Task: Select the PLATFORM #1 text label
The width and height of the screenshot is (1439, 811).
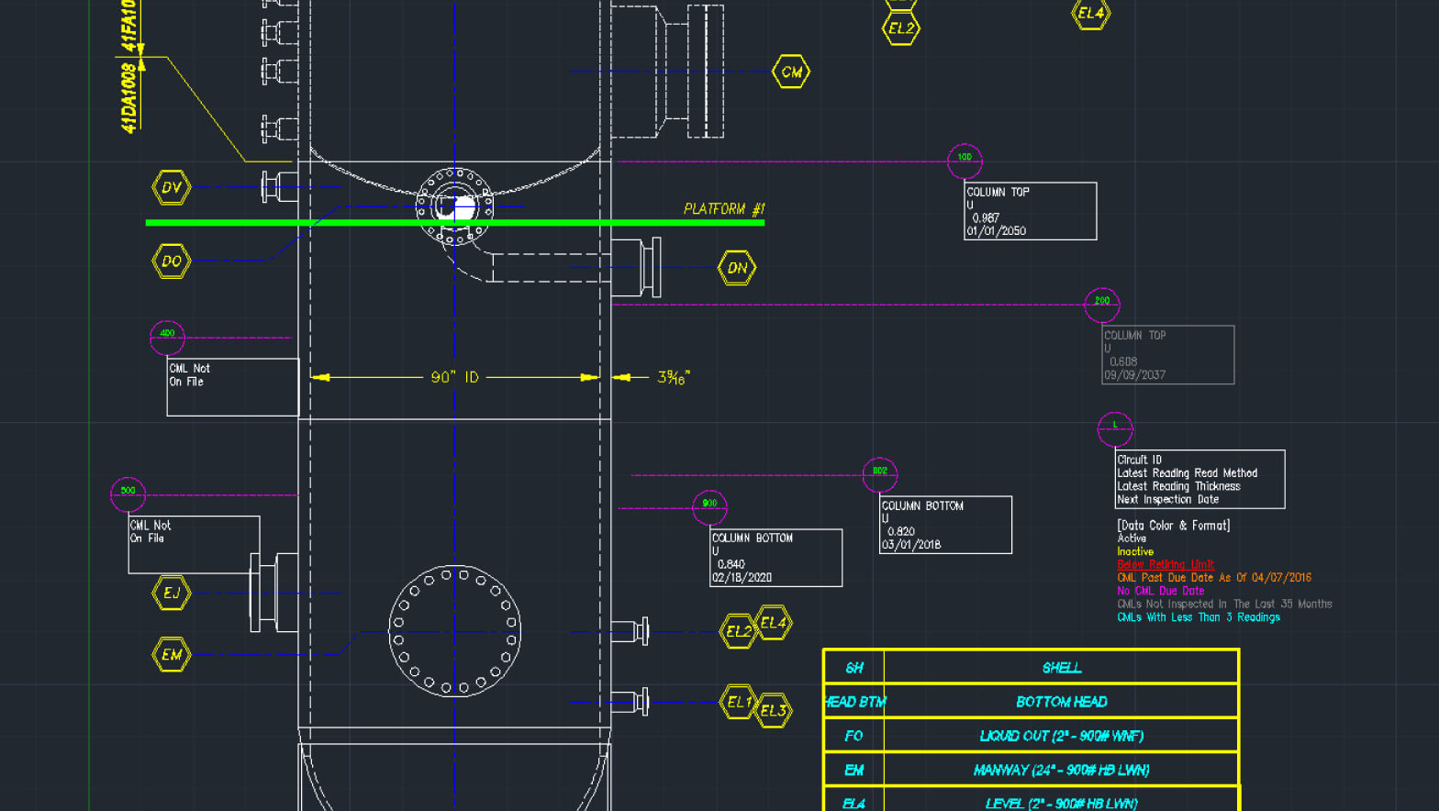Action: coord(724,209)
